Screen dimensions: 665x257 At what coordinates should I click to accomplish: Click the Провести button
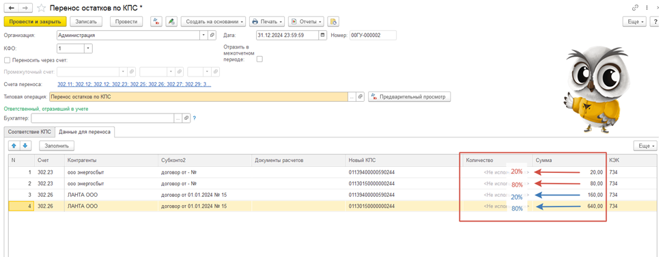pos(126,22)
